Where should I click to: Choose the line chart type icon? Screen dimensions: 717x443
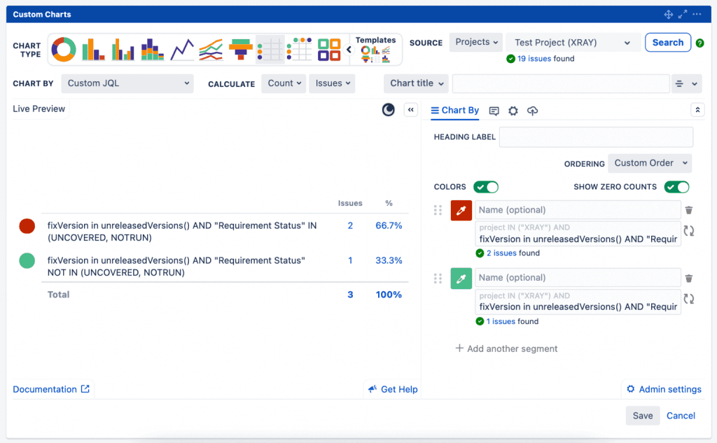pyautogui.click(x=182, y=50)
